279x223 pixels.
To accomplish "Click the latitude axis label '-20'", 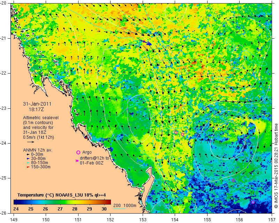I will click(x=3, y=3).
